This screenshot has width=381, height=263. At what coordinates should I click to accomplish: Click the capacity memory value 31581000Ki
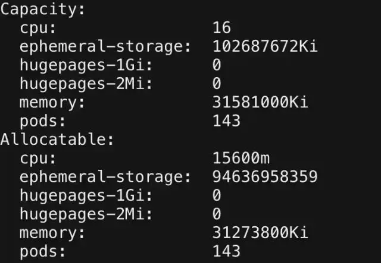pyautogui.click(x=261, y=102)
